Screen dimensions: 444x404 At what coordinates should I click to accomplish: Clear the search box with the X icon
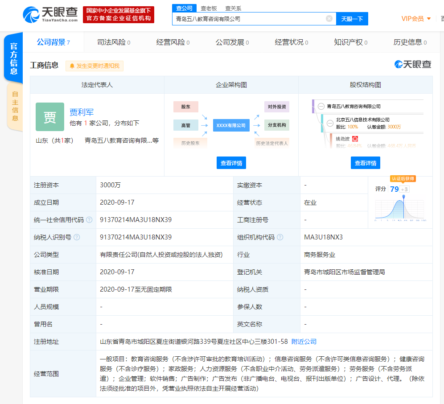pyautogui.click(x=329, y=19)
